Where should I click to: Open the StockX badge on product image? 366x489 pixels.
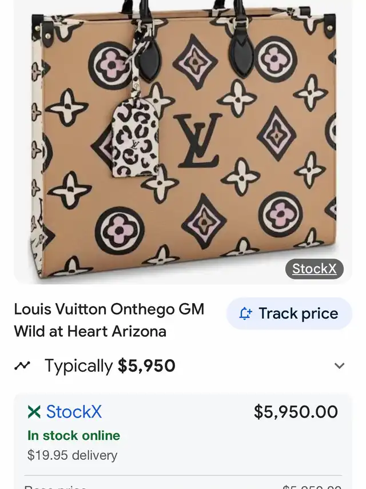pyautogui.click(x=315, y=269)
